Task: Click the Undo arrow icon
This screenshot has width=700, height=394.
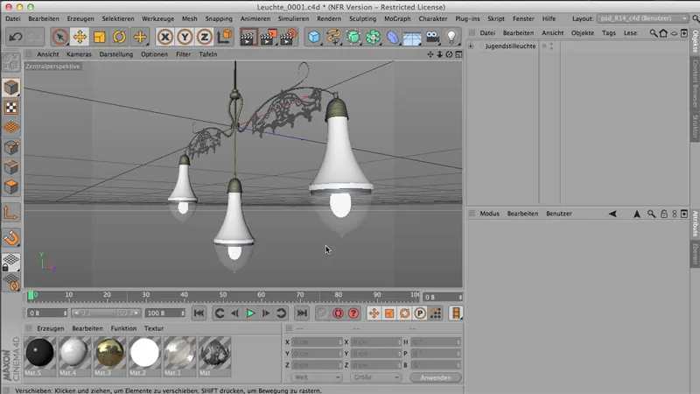Action: pyautogui.click(x=16, y=37)
